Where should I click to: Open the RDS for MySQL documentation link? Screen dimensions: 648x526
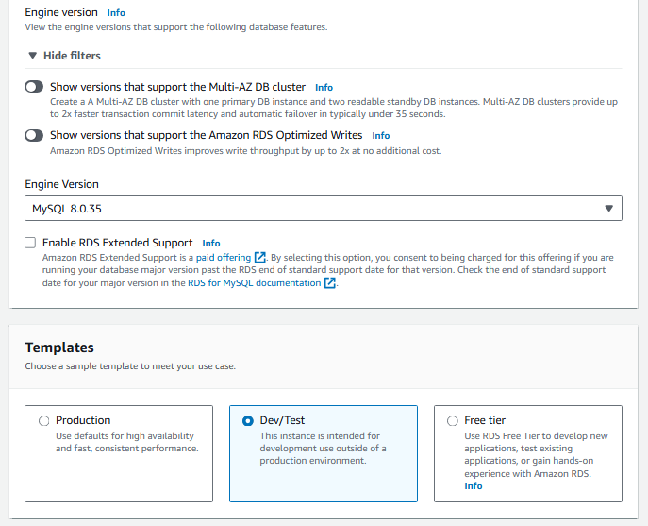(254, 283)
